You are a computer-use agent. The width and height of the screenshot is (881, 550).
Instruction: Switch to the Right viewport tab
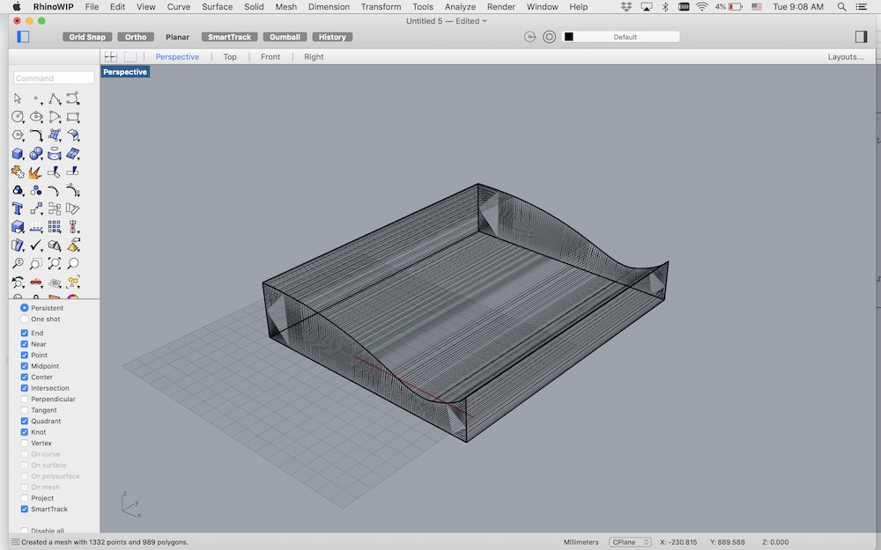pyautogui.click(x=314, y=56)
